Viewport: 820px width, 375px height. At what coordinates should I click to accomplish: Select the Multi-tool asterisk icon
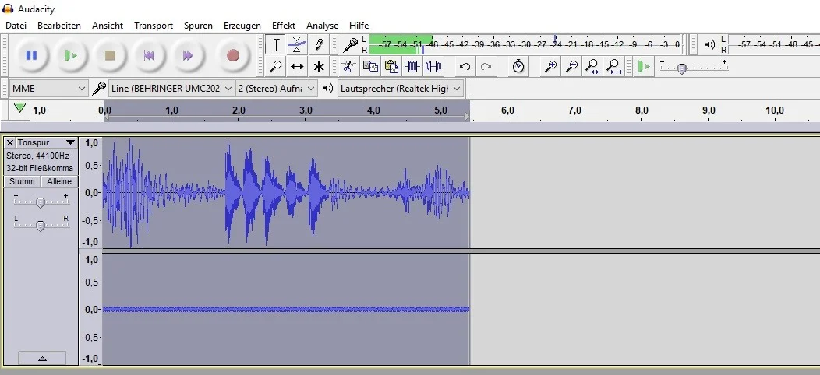pyautogui.click(x=319, y=66)
